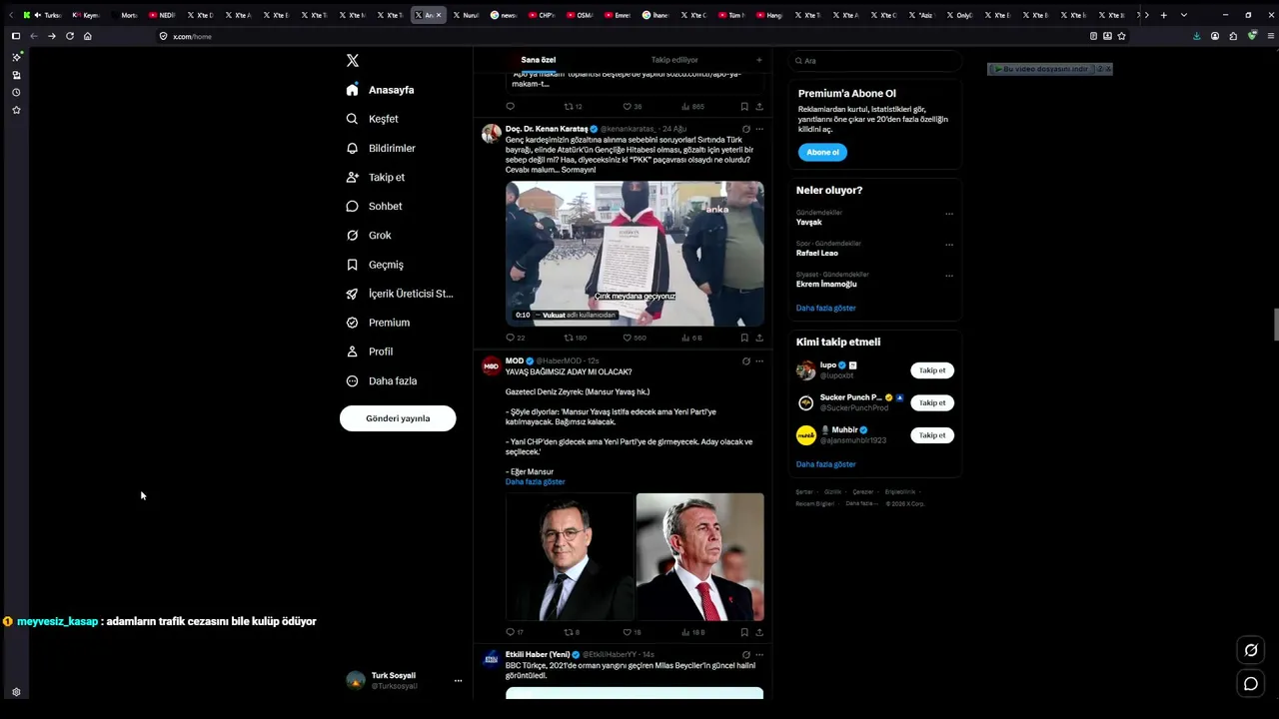The width and height of the screenshot is (1279, 719).
Task: Add a timeline tab with the plus icon
Action: [x=758, y=60]
